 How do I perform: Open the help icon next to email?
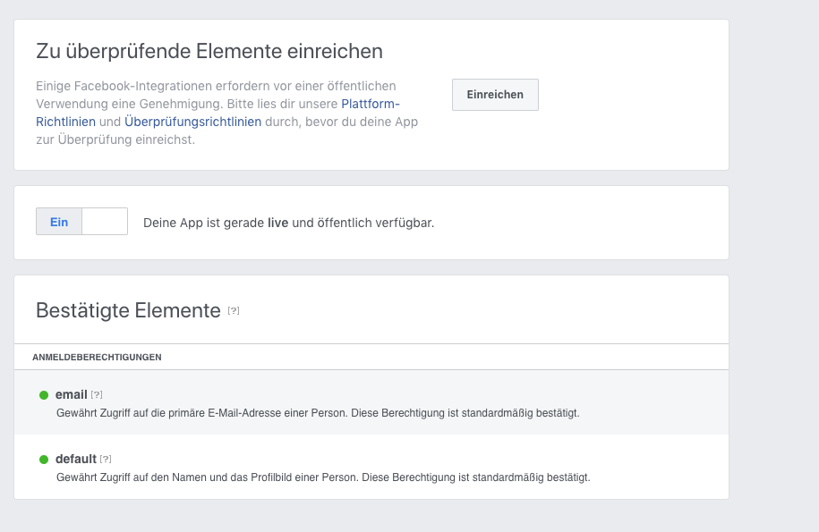(97, 395)
